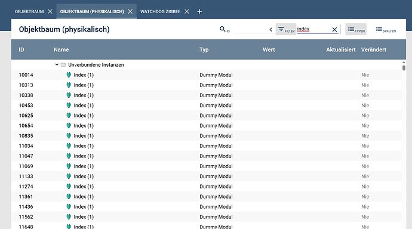This screenshot has width=412, height=229.
Task: Click Dummy Modul type in row 11034
Action: [x=216, y=146]
